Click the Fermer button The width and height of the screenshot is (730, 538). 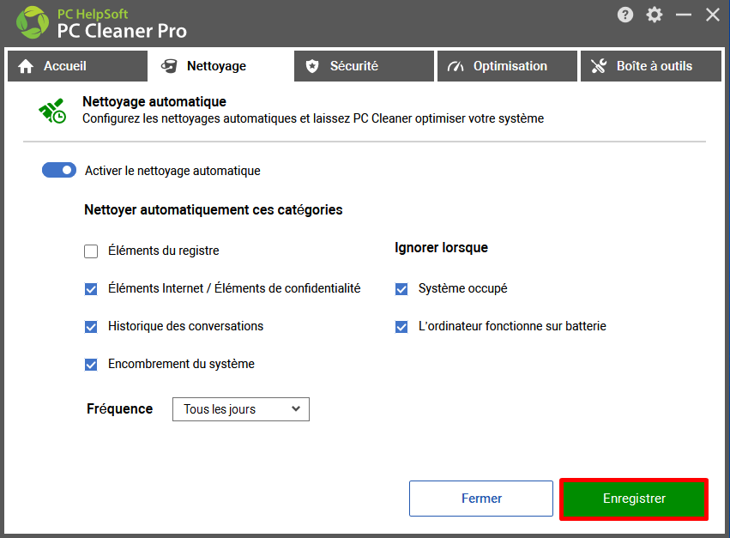(x=481, y=499)
